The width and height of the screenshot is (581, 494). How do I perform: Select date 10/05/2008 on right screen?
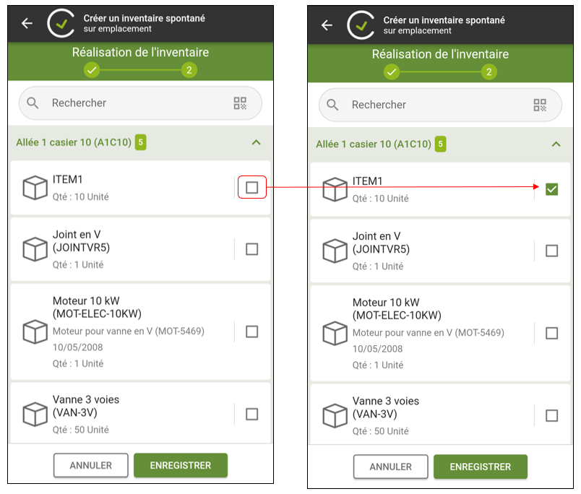(377, 349)
